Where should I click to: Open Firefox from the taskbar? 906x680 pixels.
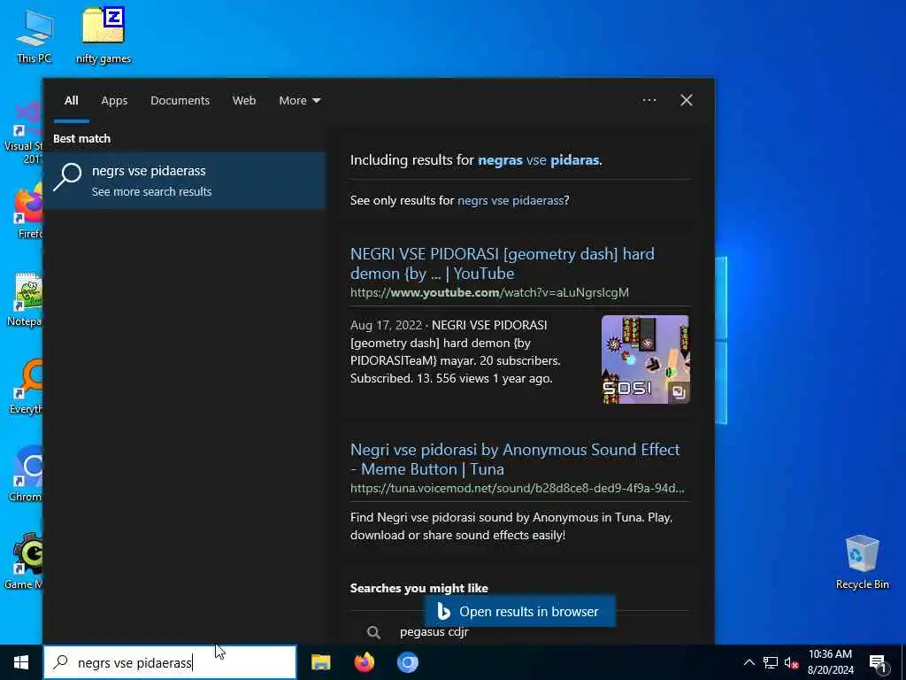(x=364, y=662)
